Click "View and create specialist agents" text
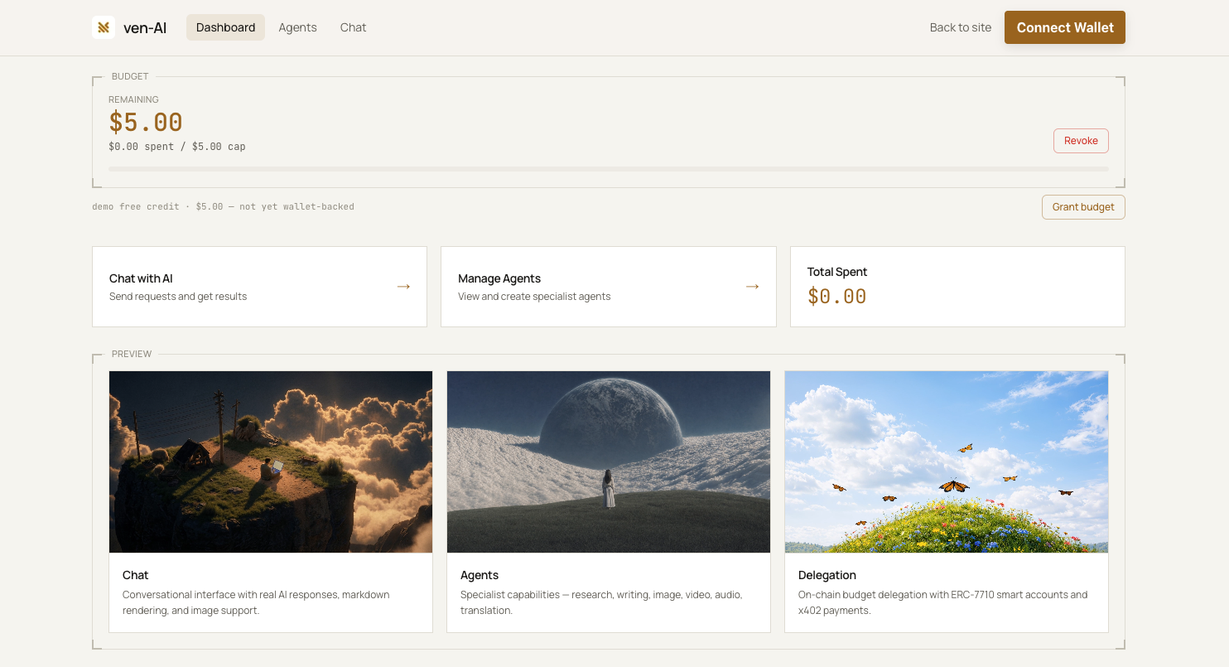 [534, 297]
